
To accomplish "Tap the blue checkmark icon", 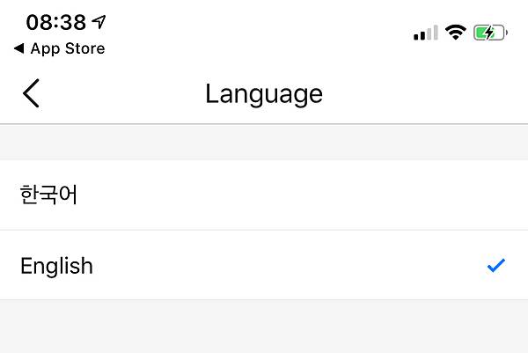I will coord(496,265).
